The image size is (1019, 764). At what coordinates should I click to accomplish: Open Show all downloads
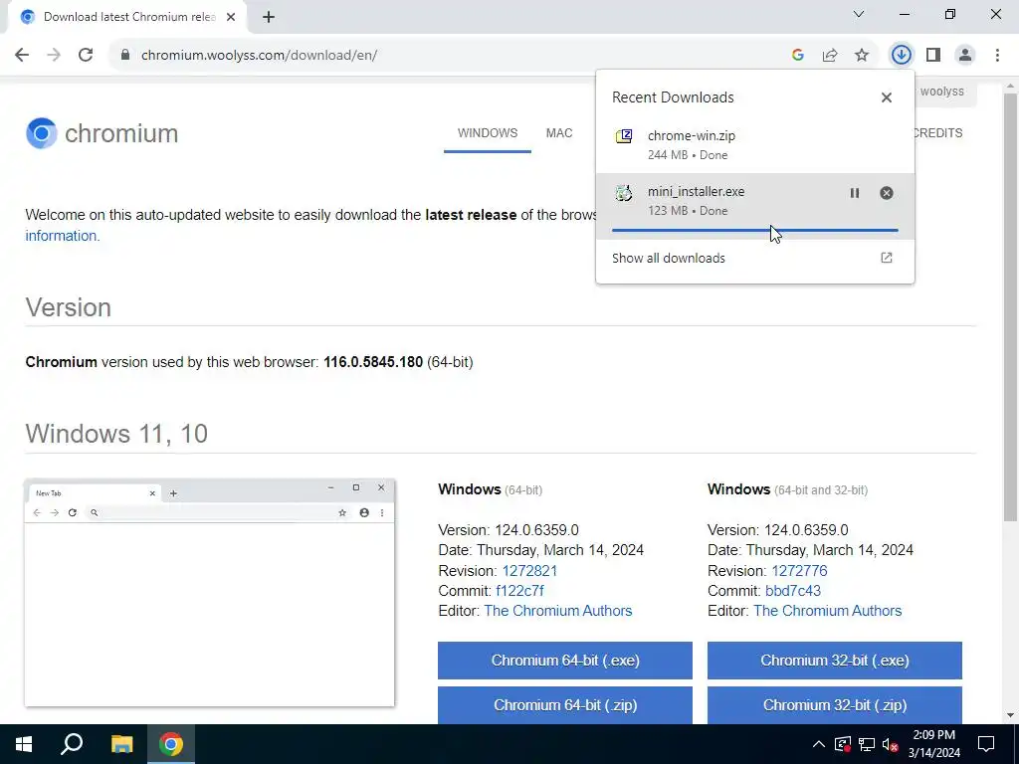pyautogui.click(x=754, y=258)
